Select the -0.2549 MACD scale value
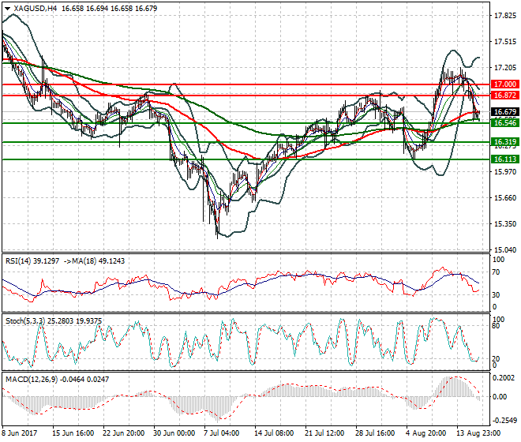This screenshot has width=521, height=442. point(504,421)
